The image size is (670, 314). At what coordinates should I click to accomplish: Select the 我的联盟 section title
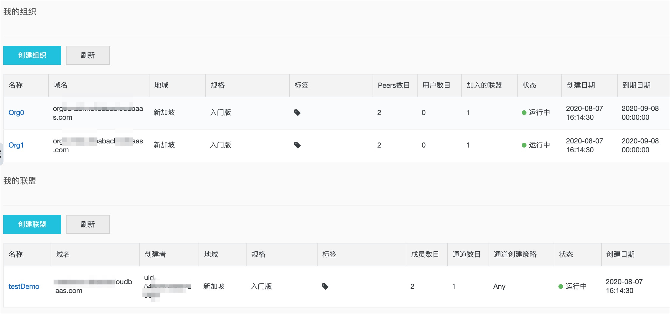20,181
